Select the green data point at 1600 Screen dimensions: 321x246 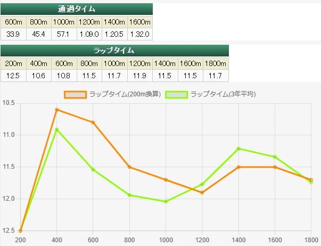click(x=275, y=157)
